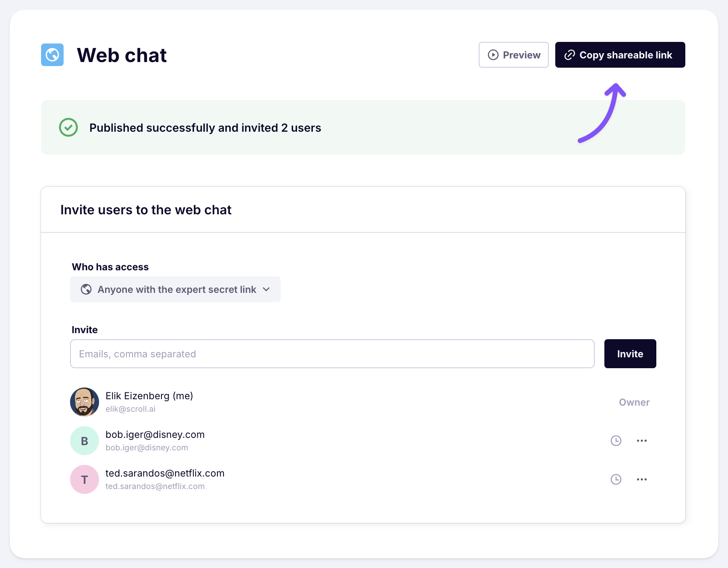This screenshot has width=728, height=568.
Task: Click the bob.iger@disney.com user name
Action: click(x=155, y=435)
